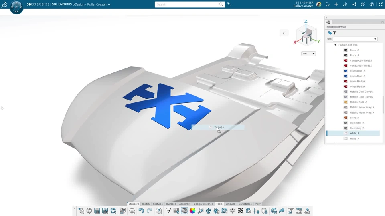Click the Undo arrow icon

pyautogui.click(x=141, y=211)
